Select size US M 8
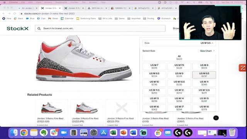This screenshot has width=247, height=139. (x=204, y=66)
